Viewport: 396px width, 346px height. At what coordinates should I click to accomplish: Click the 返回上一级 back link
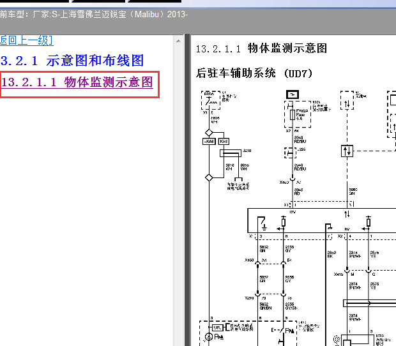[27, 40]
